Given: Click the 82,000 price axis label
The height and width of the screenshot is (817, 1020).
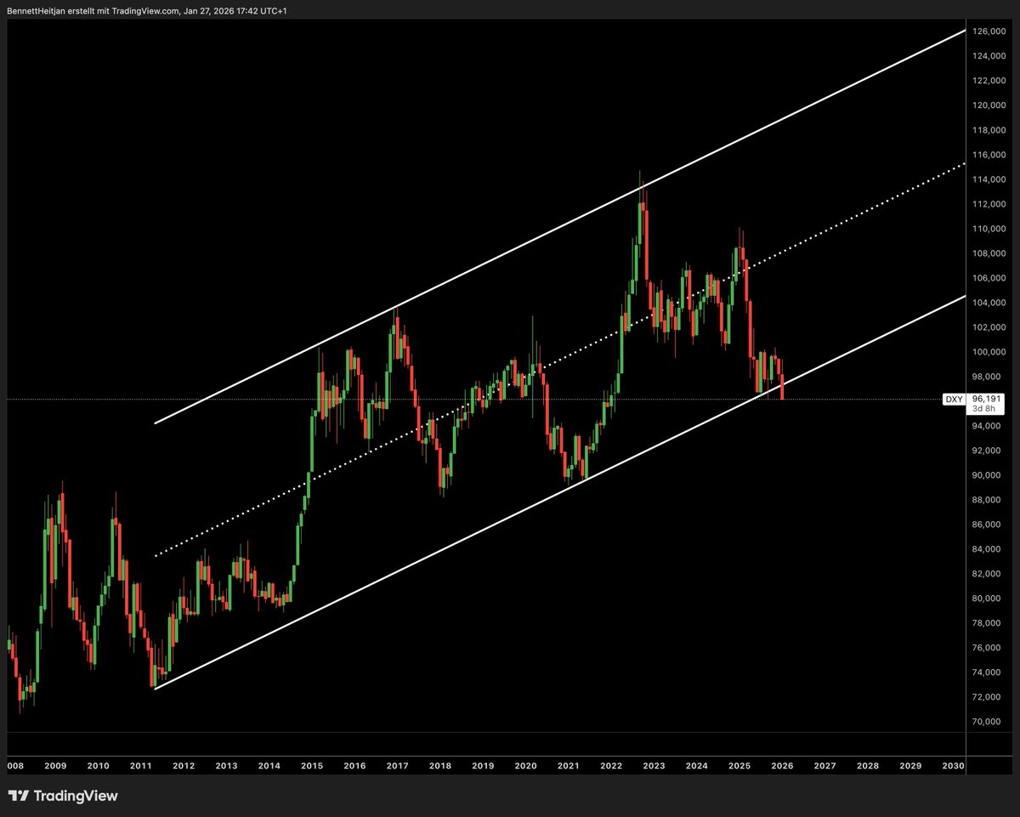Looking at the screenshot, I should 986,574.
